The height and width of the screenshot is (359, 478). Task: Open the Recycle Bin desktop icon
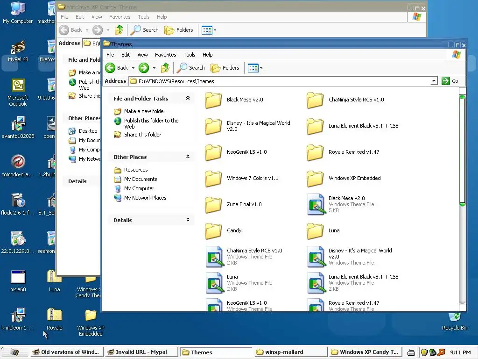click(x=455, y=321)
